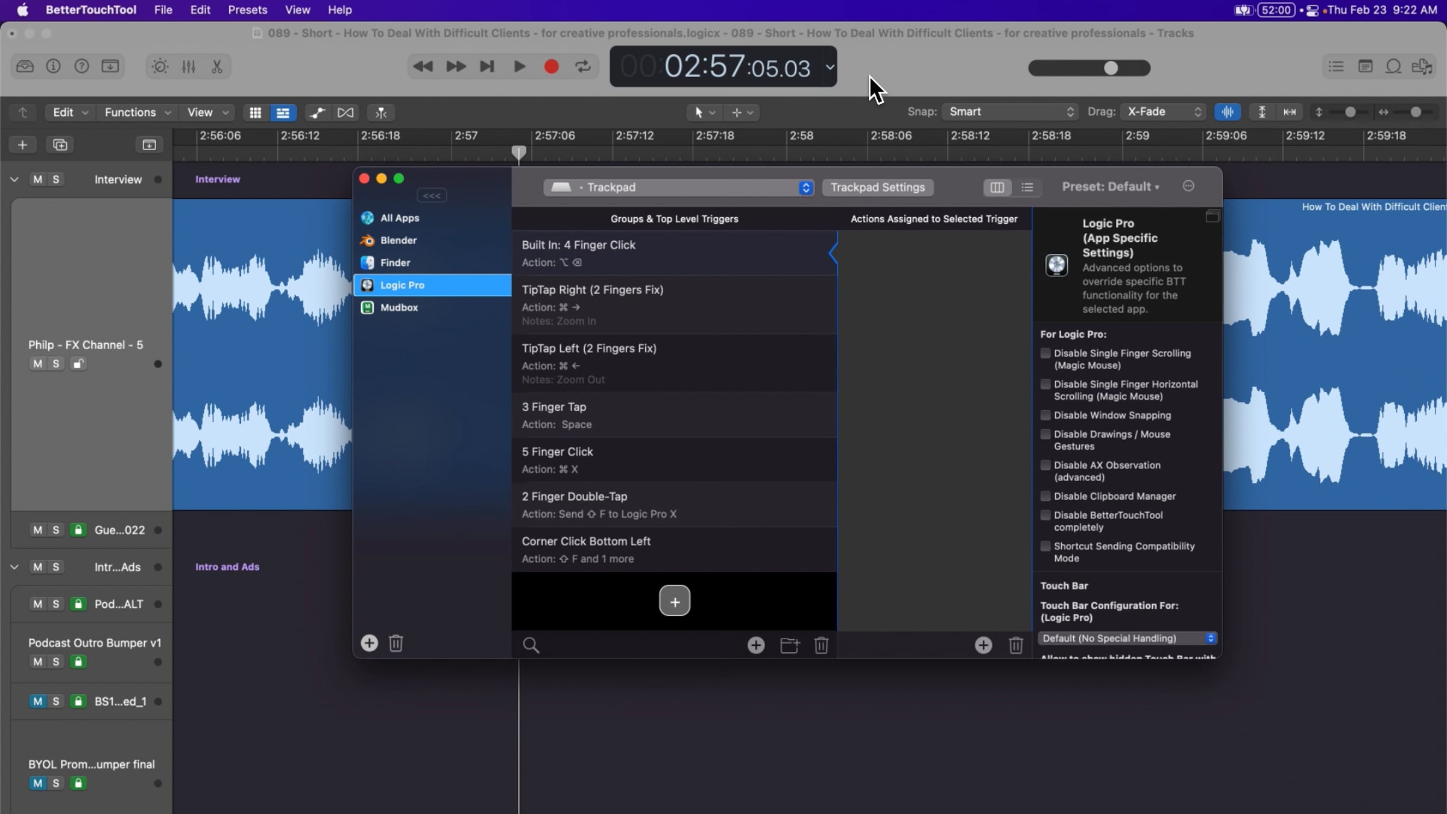This screenshot has width=1447, height=814.
Task: Click the search magnifier in BetterTouchTool
Action: click(x=531, y=645)
